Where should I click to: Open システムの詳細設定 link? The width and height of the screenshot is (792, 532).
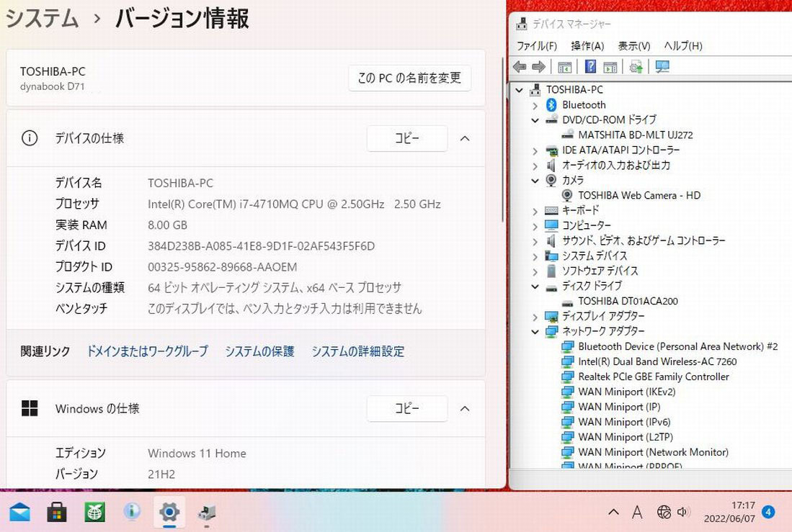point(358,351)
